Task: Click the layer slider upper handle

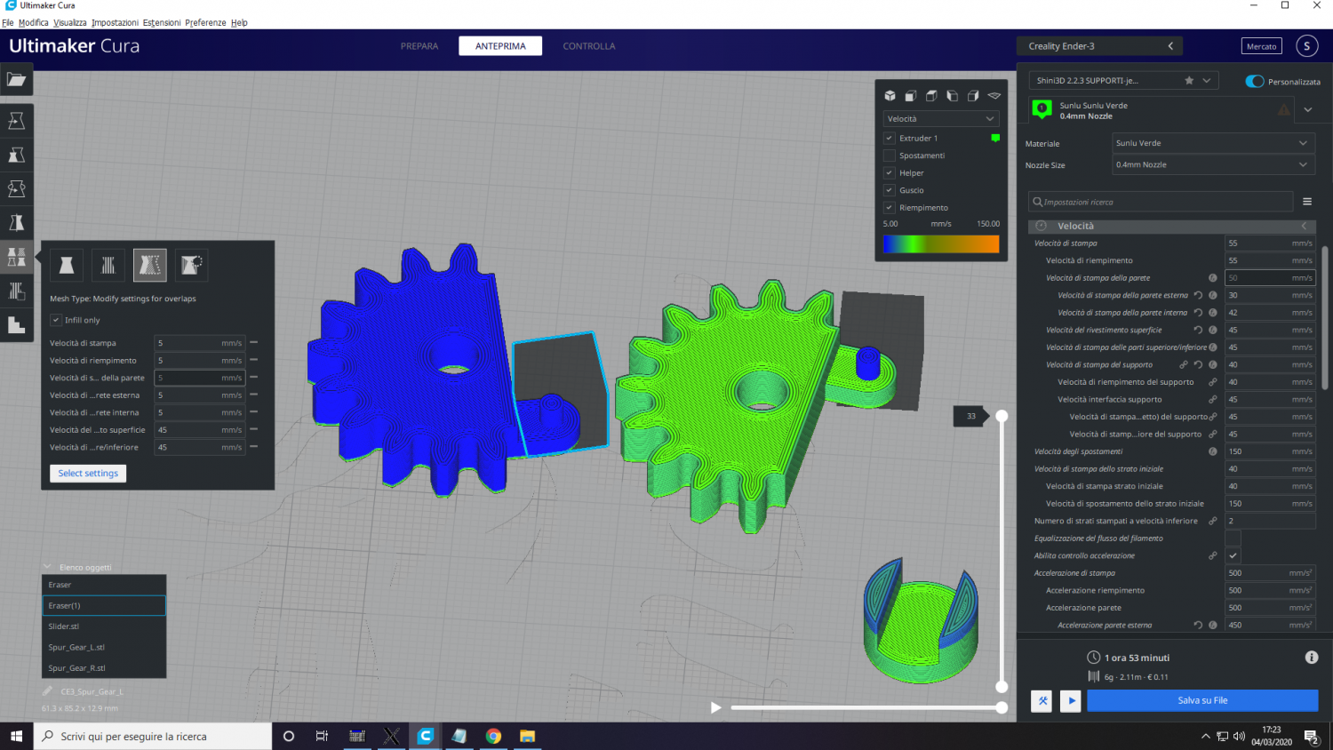Action: point(1002,416)
